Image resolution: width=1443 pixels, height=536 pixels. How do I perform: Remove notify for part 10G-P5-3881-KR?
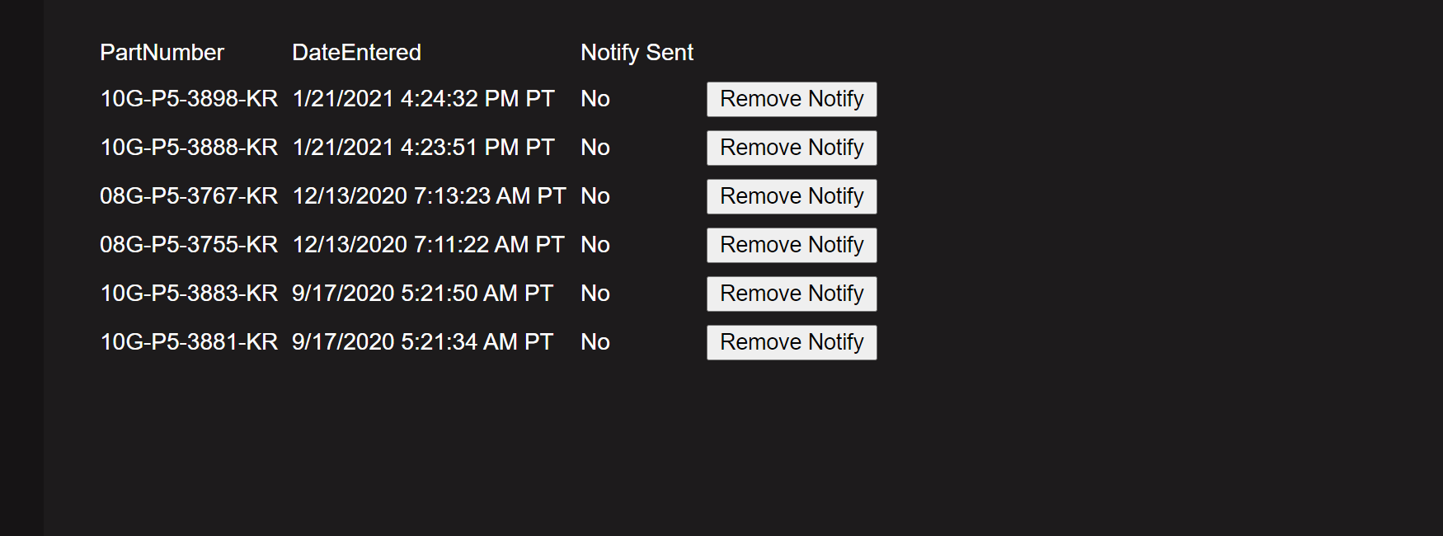click(792, 342)
